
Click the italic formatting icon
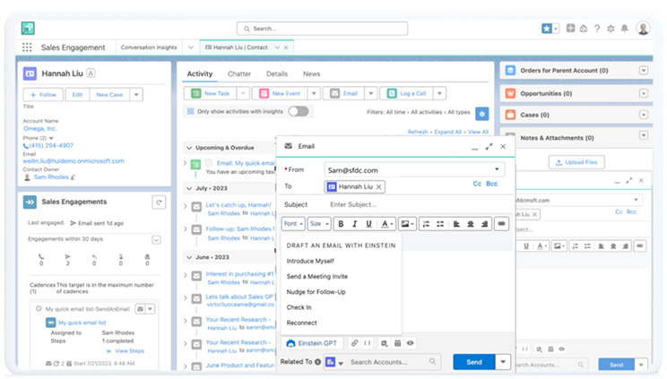354,224
